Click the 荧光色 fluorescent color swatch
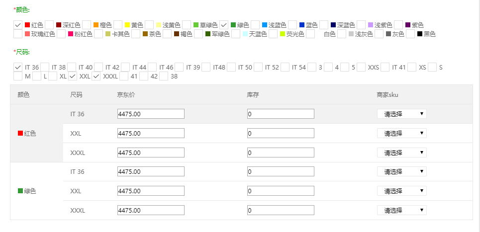 click(x=283, y=34)
